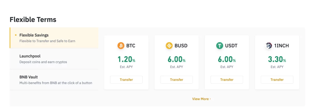The width and height of the screenshot is (315, 107).
Task: Click the Bitcoin BTC coin icon
Action: coord(121,46)
